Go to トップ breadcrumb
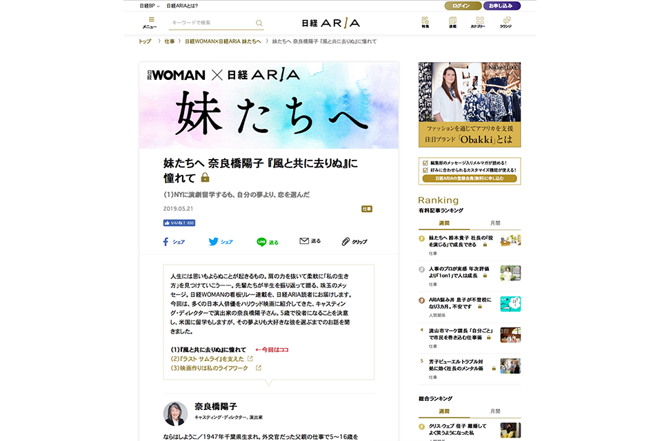Image resolution: width=662 pixels, height=441 pixels. tap(145, 41)
